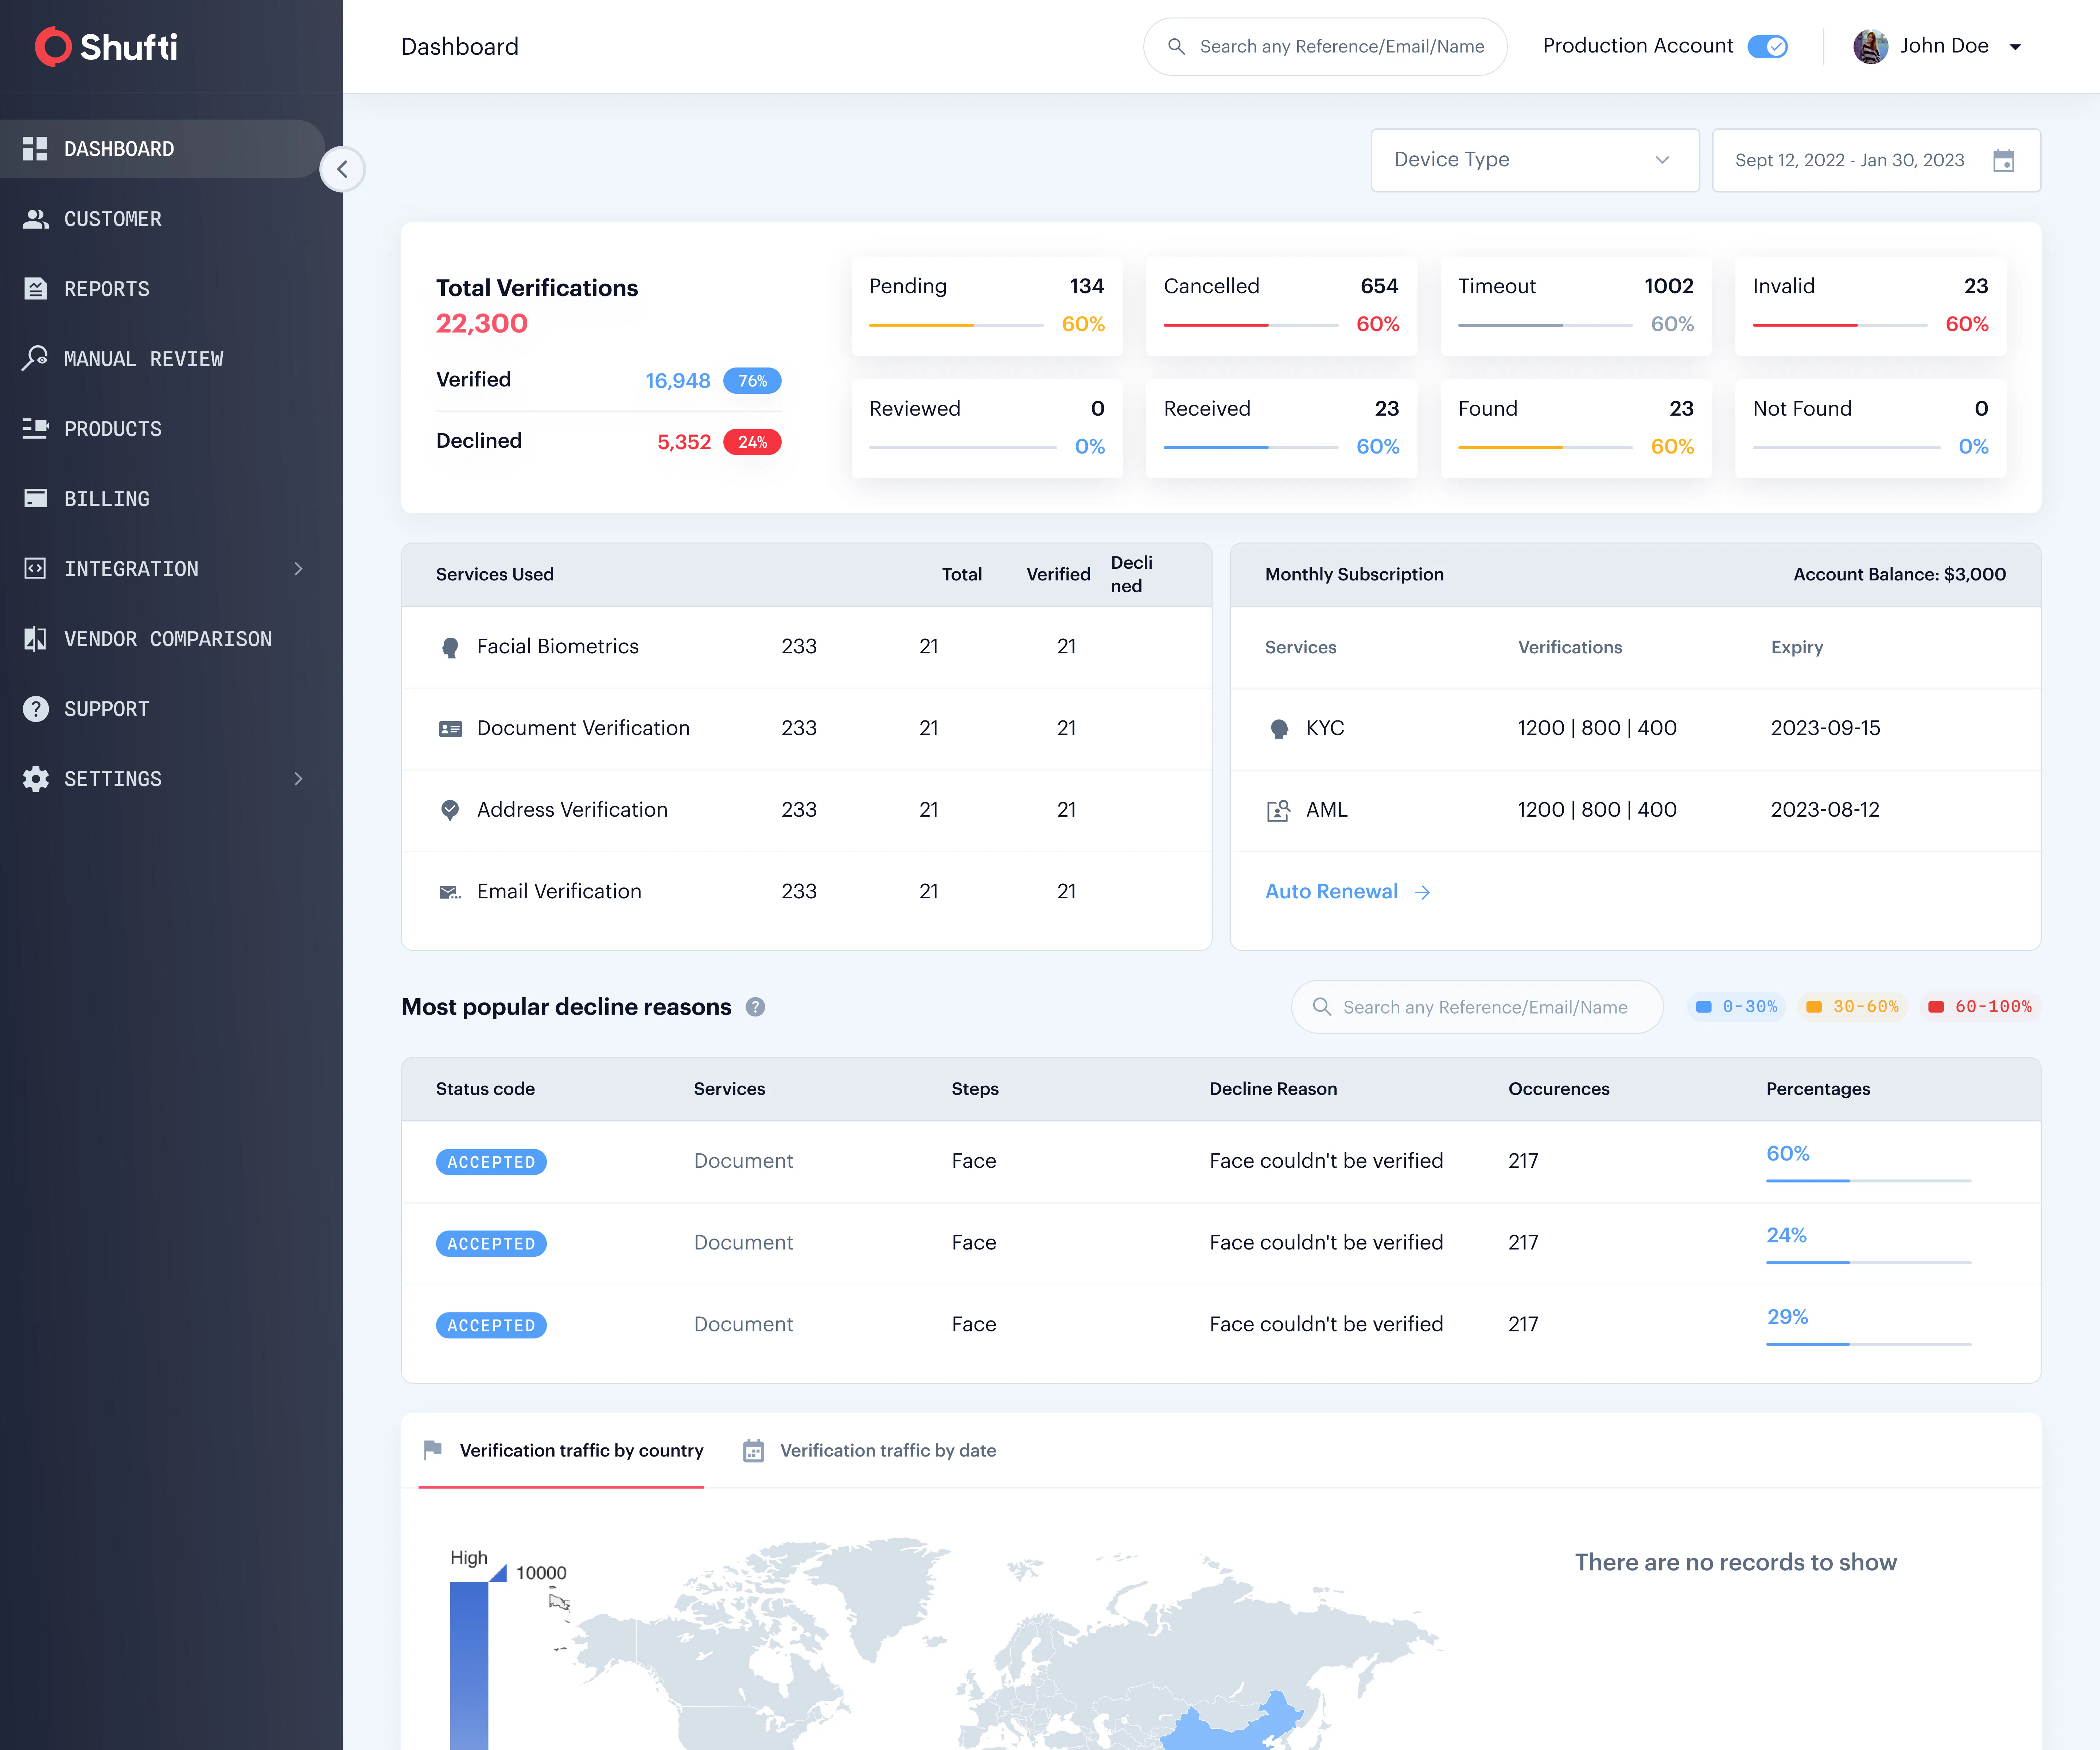2100x1750 pixels.
Task: Click the Invalid card progress bar
Action: click(x=1840, y=325)
